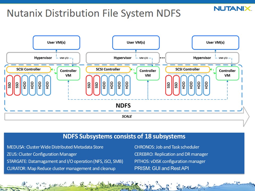
Task: Select the slide title 'Nutanix Distribution File System NDFS'
Action: [94, 13]
